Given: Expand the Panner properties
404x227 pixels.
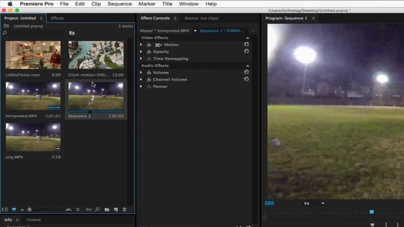Looking at the screenshot, I should (x=141, y=86).
